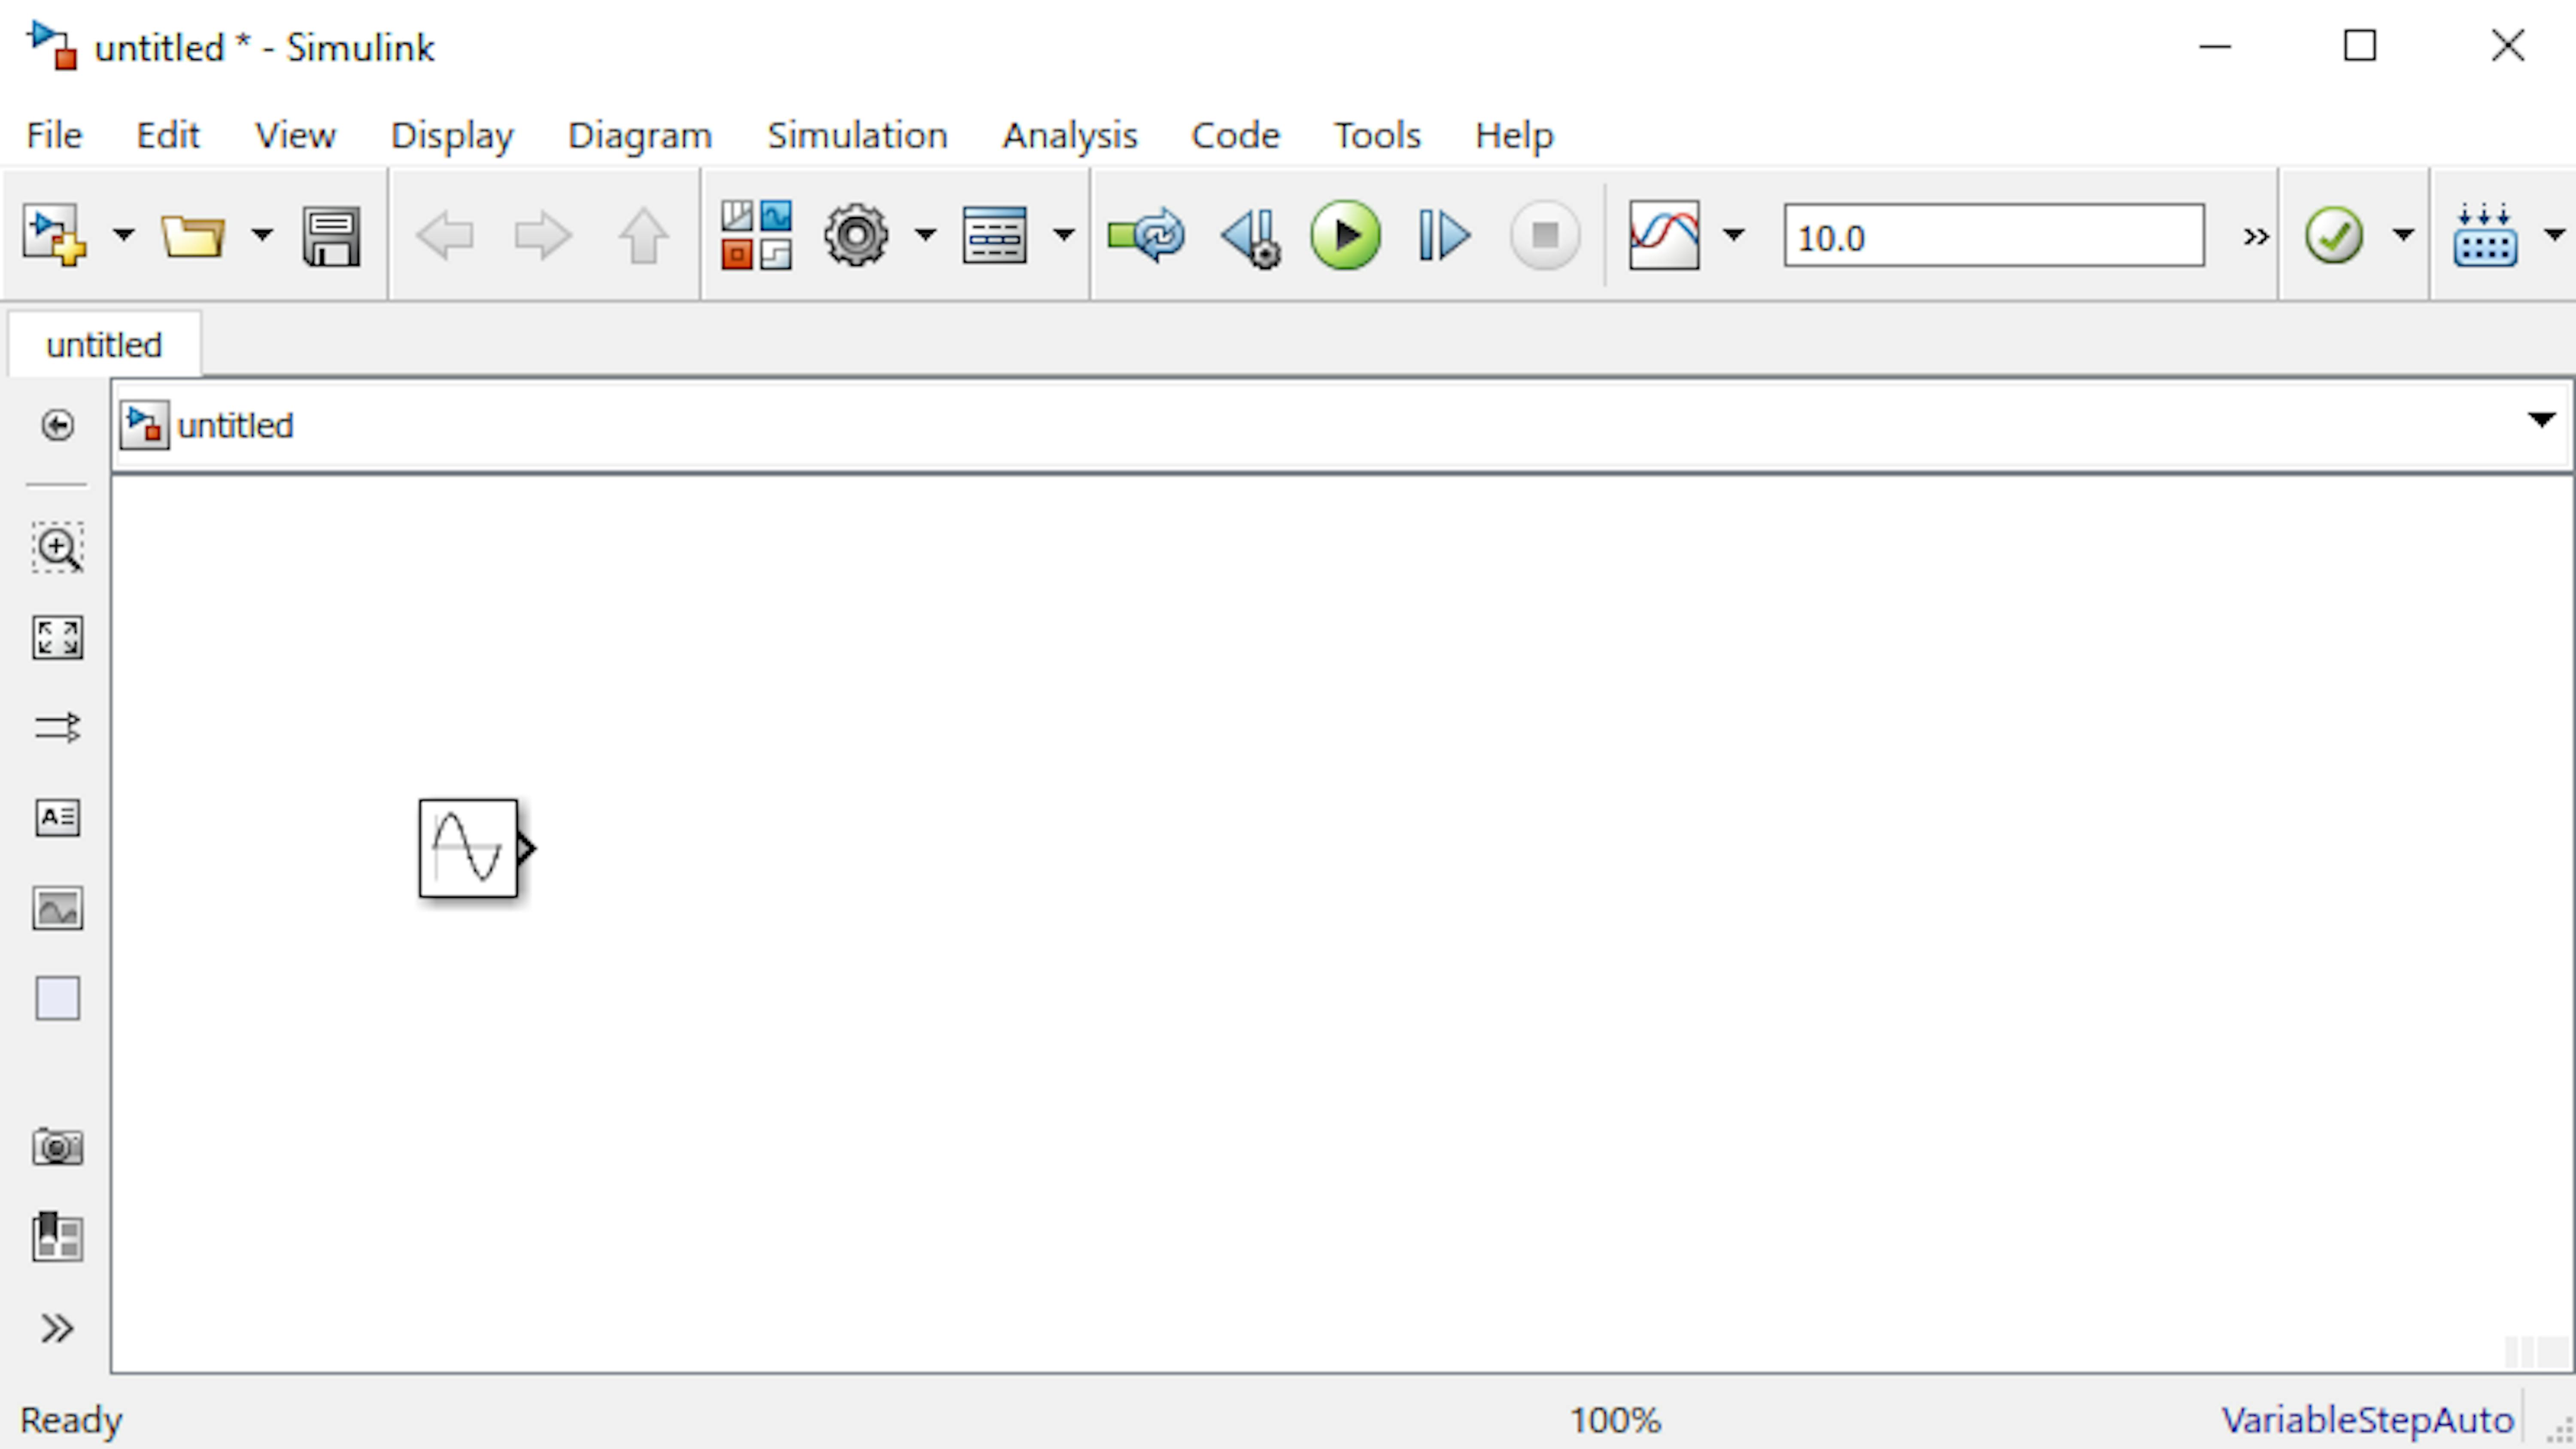Image resolution: width=2576 pixels, height=1449 pixels.
Task: Select the Zoom tool in the palette
Action: point(57,548)
